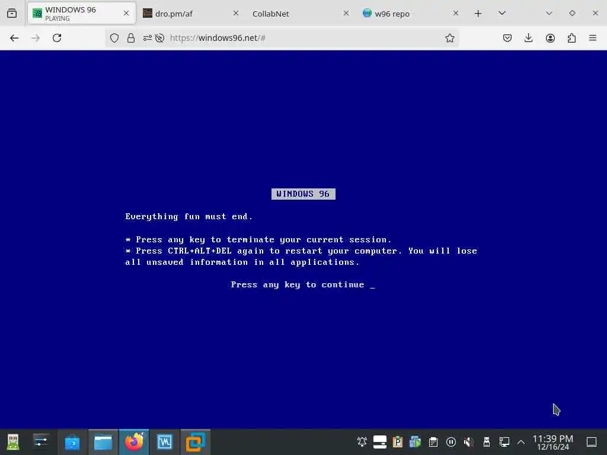The width and height of the screenshot is (607, 455).
Task: Switch to the WINDOWS 96 tab
Action: (81, 14)
